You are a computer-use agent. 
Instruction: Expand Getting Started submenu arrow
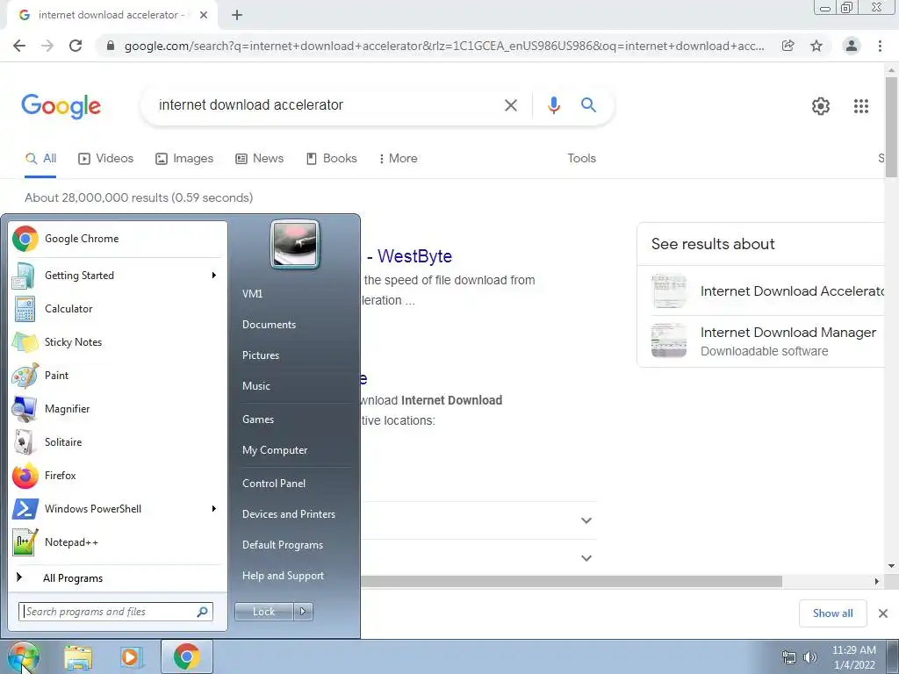tap(214, 276)
